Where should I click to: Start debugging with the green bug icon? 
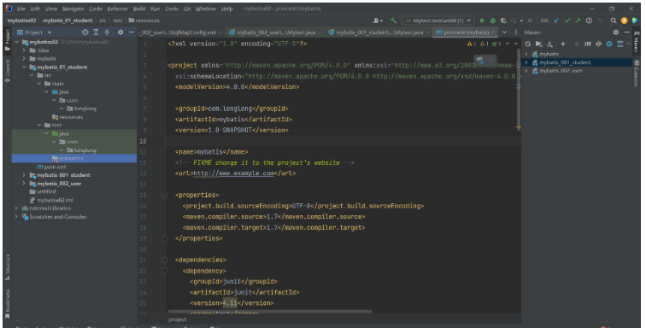pos(492,20)
